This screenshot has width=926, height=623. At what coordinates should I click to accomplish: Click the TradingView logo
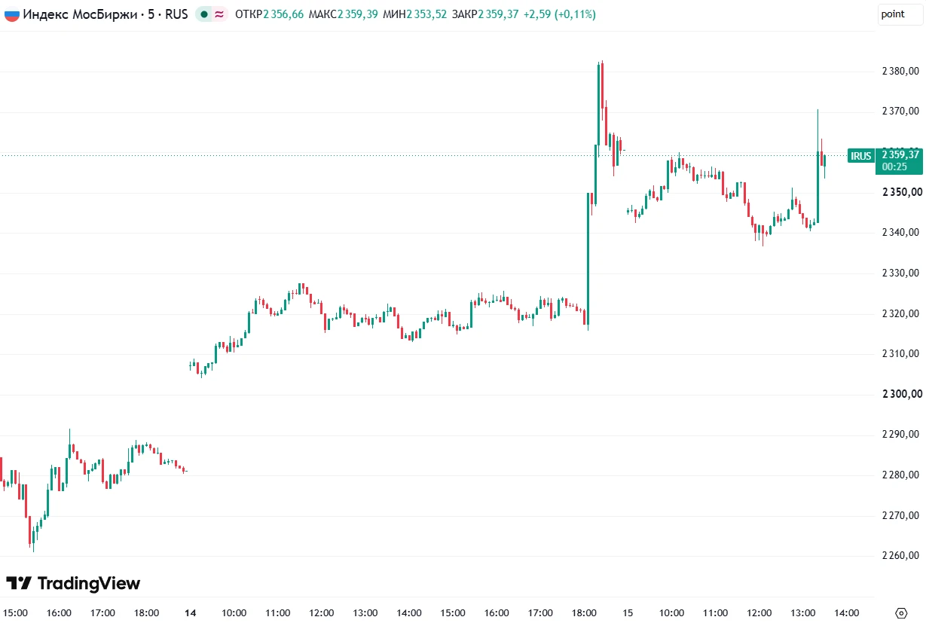click(73, 583)
